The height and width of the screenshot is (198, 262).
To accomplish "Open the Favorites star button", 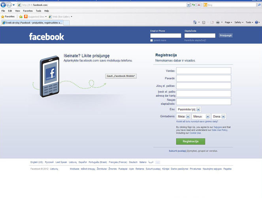I will (8, 17).
